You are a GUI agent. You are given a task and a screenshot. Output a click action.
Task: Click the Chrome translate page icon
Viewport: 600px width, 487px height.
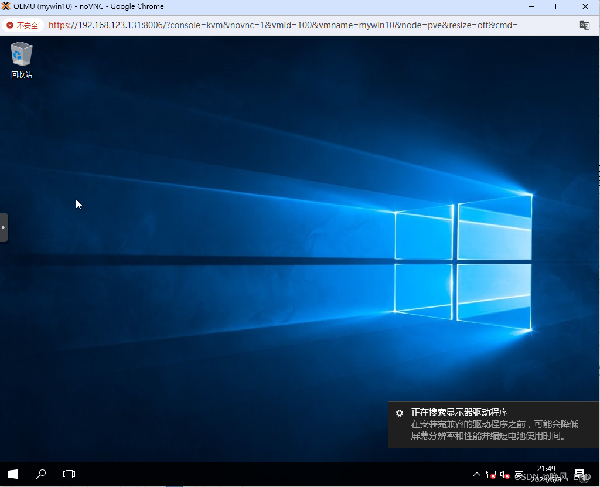coord(584,25)
